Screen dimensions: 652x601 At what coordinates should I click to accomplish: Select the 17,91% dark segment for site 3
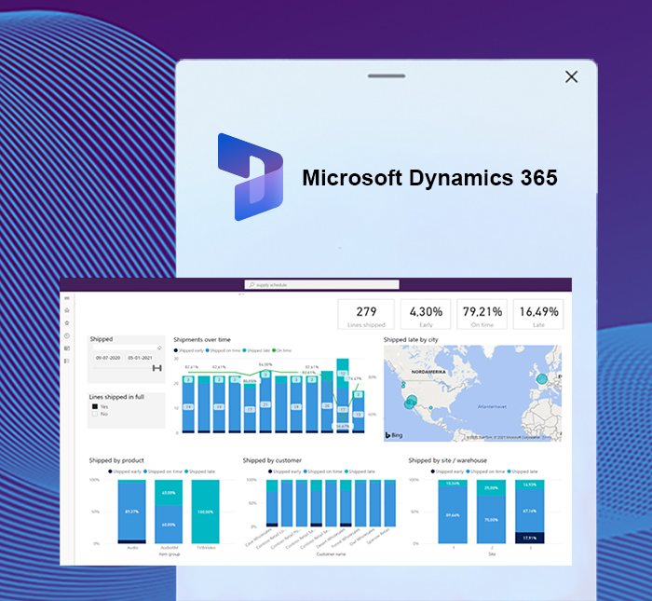[529, 538]
